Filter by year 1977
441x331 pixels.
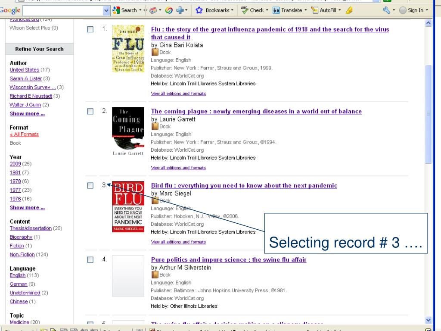(x=15, y=190)
